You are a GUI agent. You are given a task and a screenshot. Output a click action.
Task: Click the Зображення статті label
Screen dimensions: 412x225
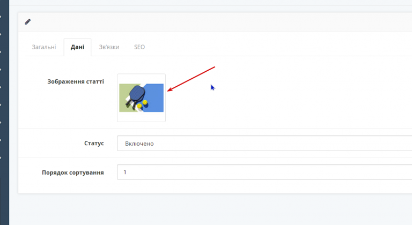76,81
